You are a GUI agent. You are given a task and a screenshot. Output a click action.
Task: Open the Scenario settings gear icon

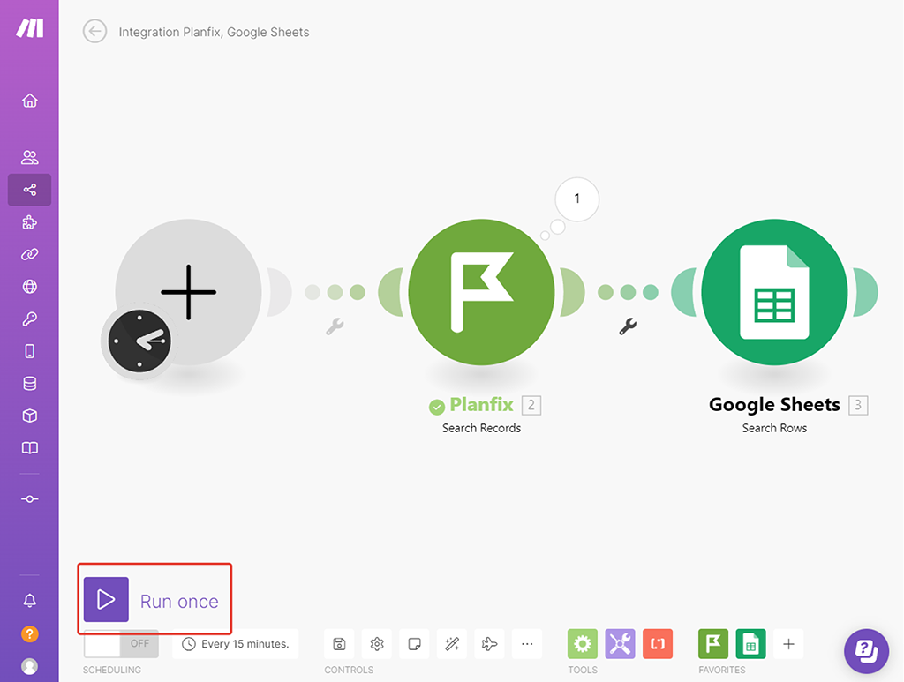pos(376,643)
